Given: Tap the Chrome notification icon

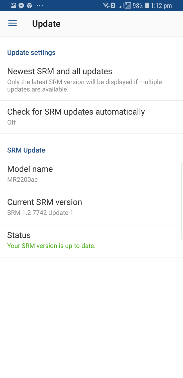Looking at the screenshot, I should coord(29,5).
